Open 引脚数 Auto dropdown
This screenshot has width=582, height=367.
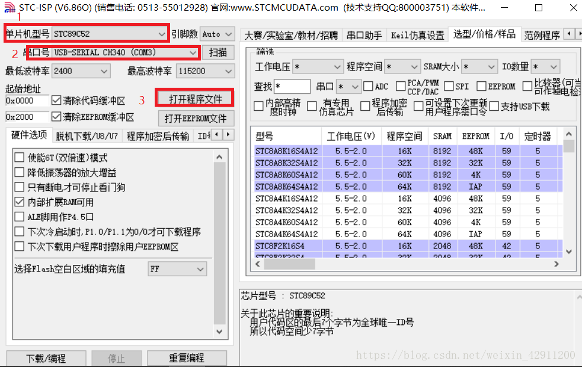[x=218, y=34]
